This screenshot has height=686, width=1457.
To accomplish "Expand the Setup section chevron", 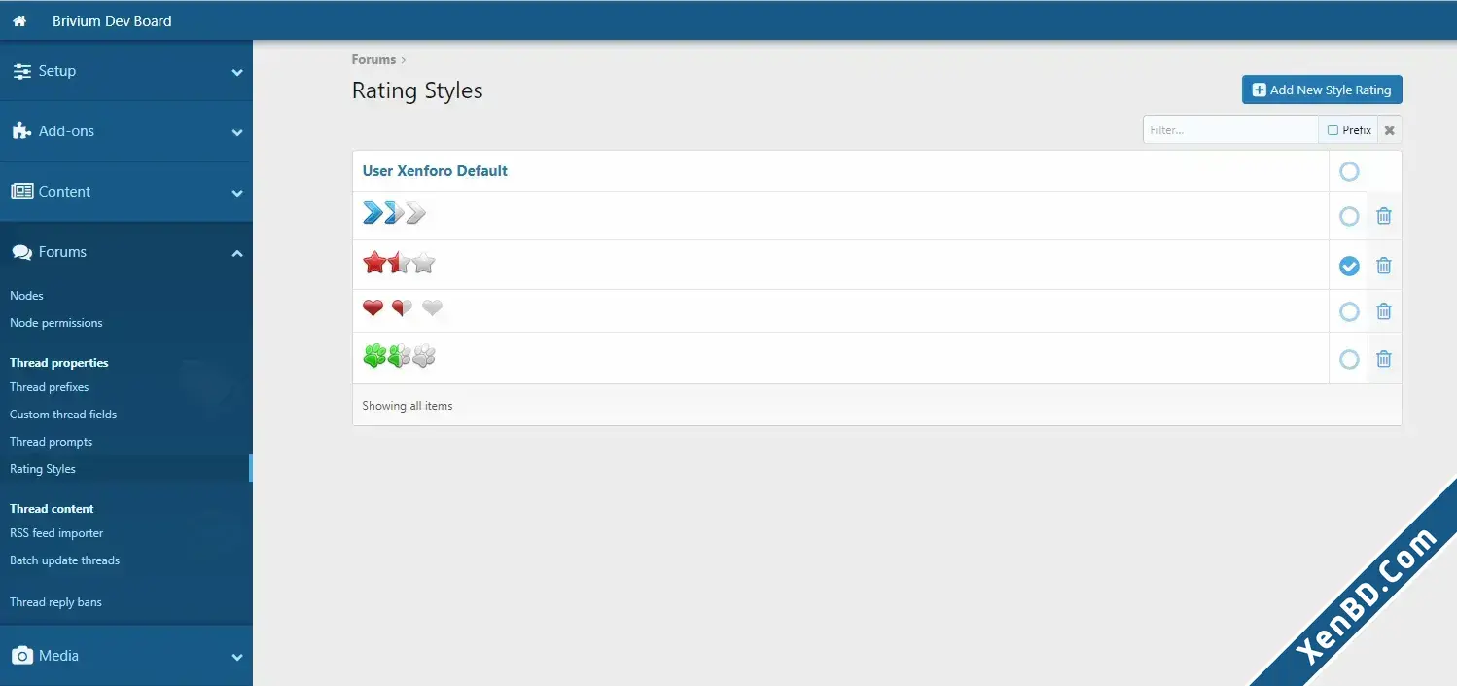I will point(237,72).
